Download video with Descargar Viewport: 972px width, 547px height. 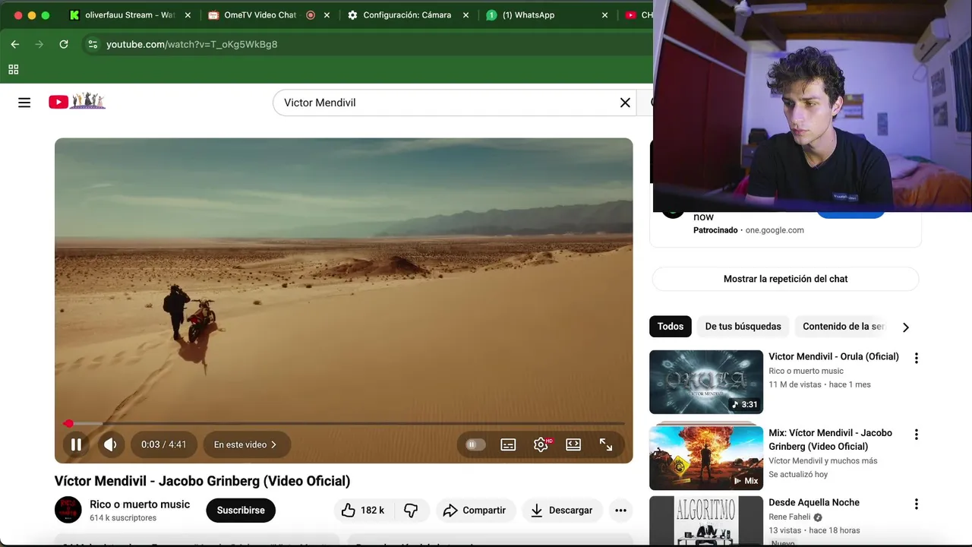click(562, 511)
